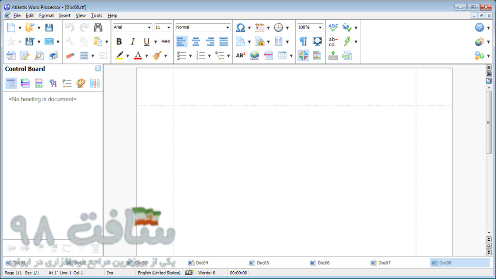Expand the numbered list dropdown arrow
This screenshot has height=279, width=496.
click(209, 56)
